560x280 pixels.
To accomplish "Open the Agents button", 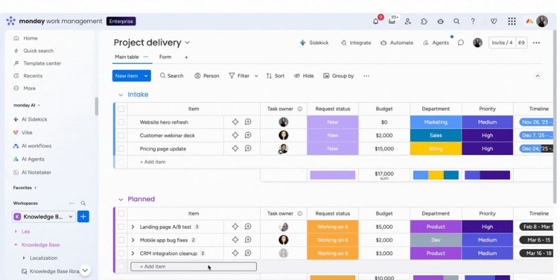I will pos(436,43).
